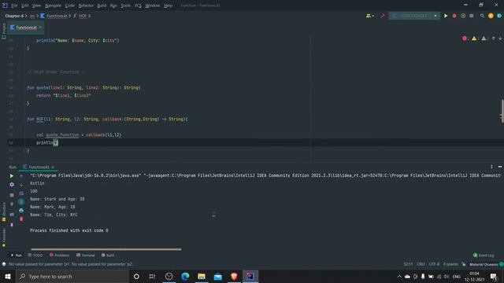Open the Terminal tool window

tap(86, 255)
